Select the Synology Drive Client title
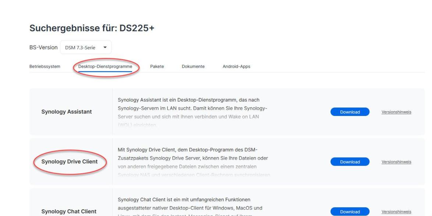Screen dimensions: 432x216 click(69, 162)
